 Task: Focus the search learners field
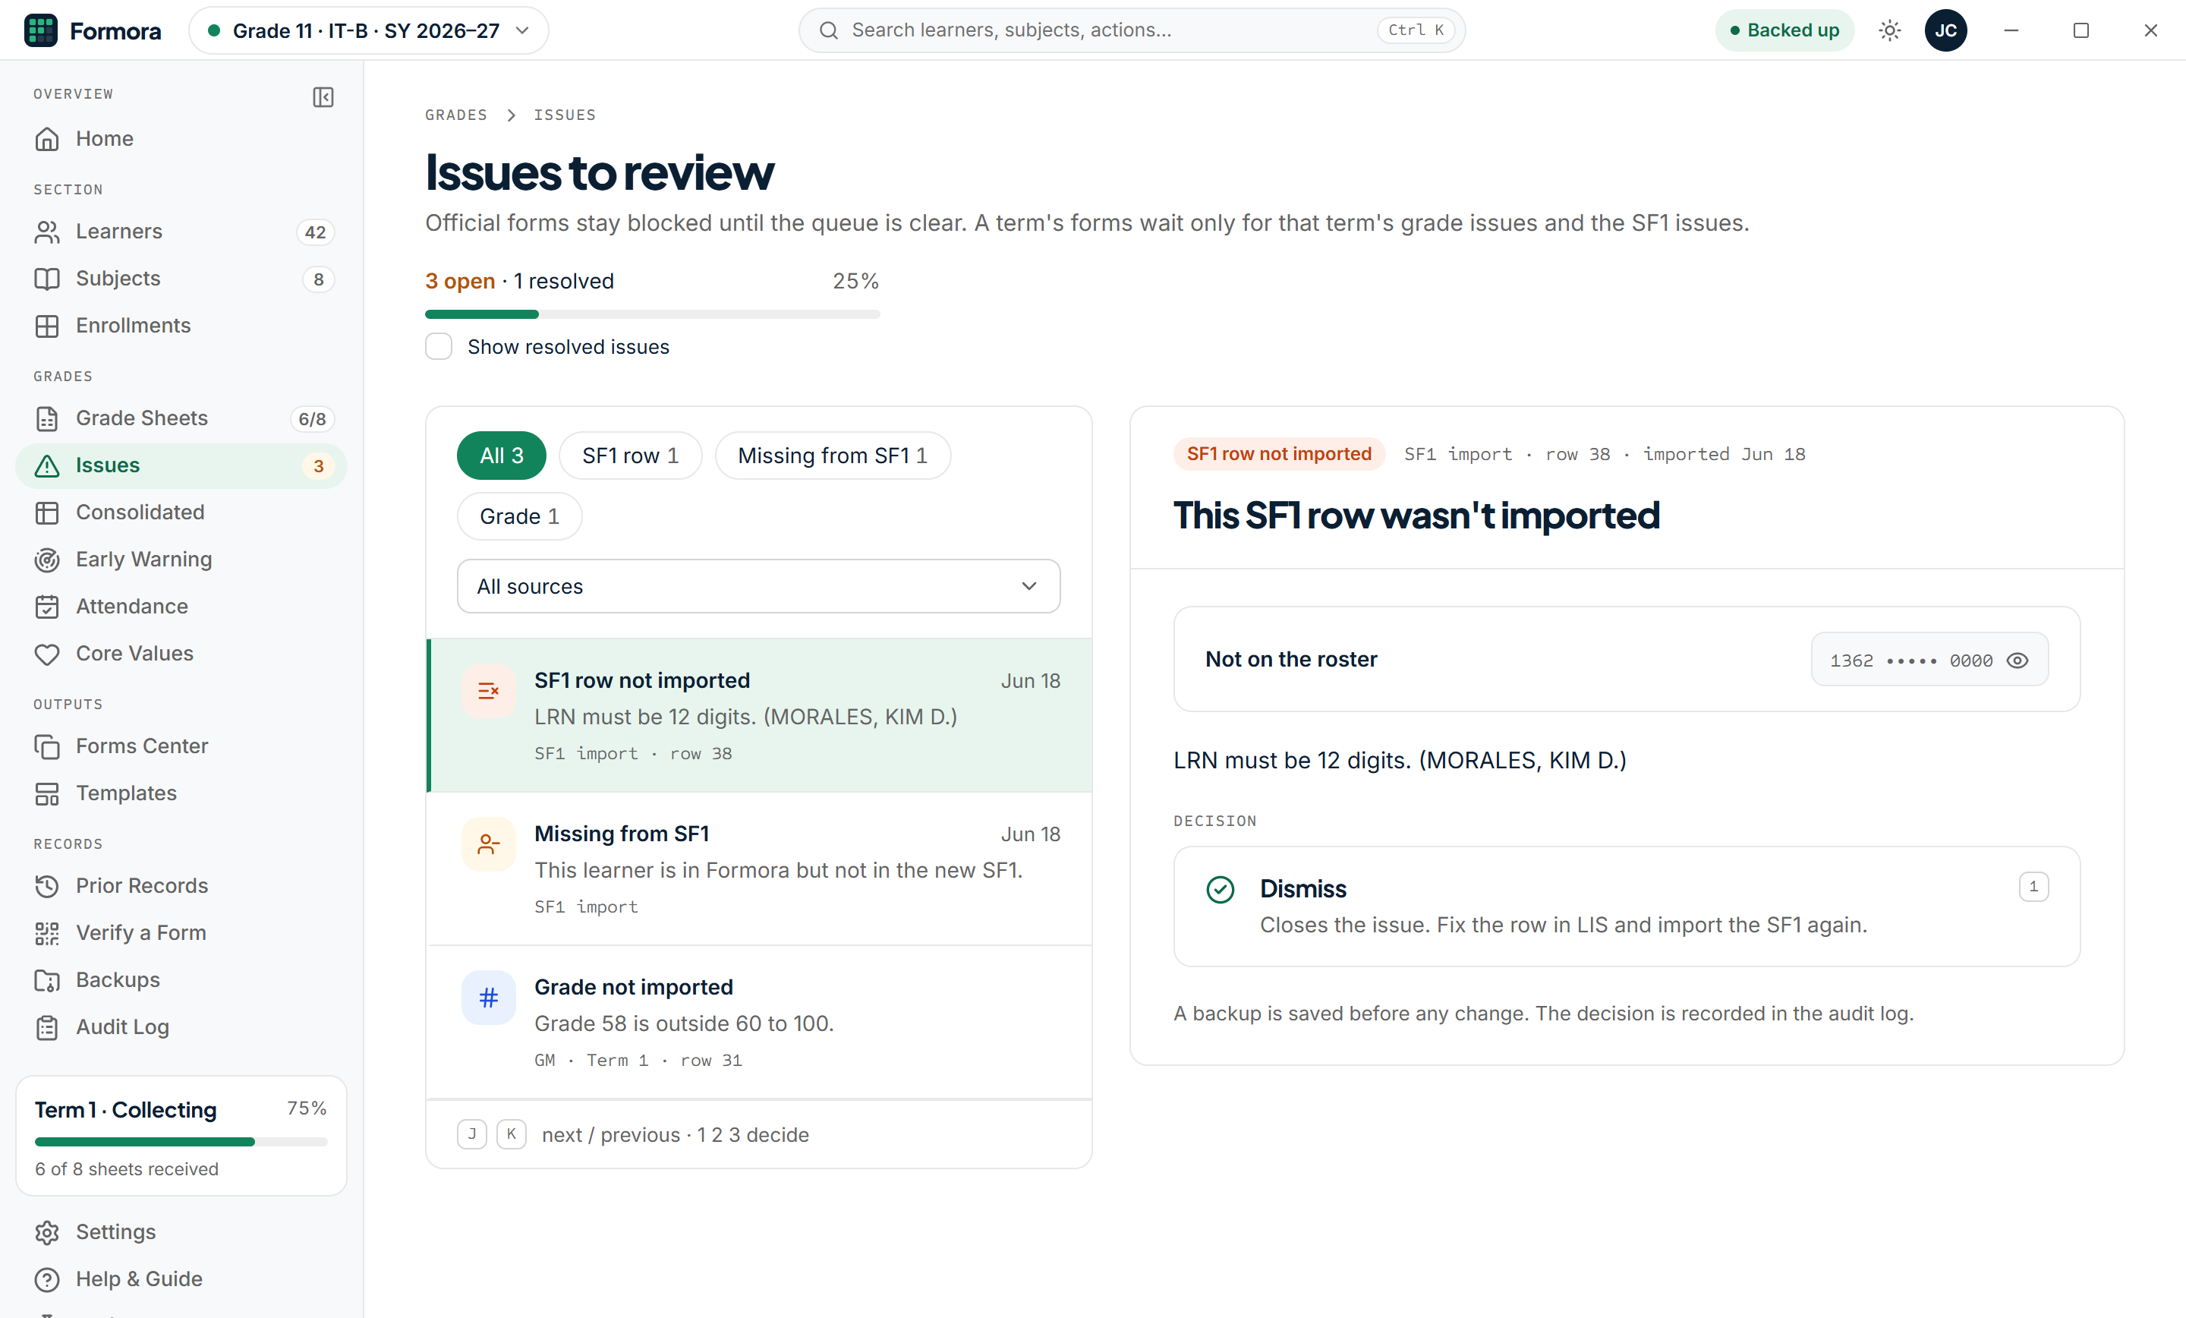[x=1131, y=30]
